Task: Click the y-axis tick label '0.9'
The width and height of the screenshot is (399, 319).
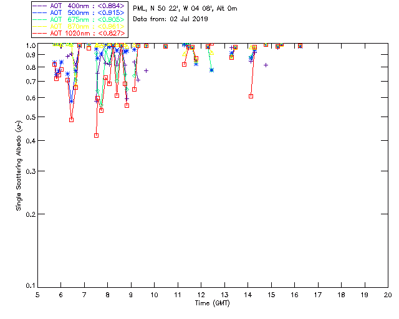Action: (x=31, y=55)
